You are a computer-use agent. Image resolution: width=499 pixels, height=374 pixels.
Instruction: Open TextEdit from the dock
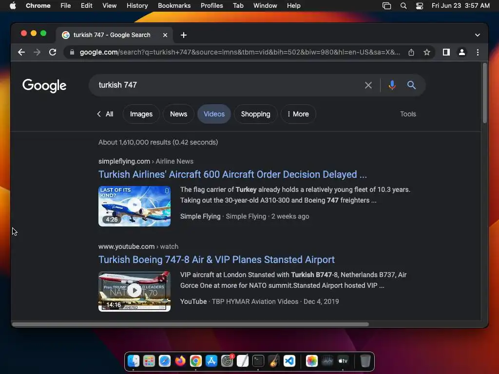coord(243,361)
